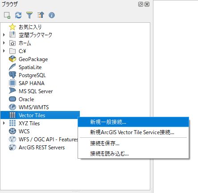Image resolution: width=198 pixels, height=193 pixels.
Task: Click the Oracle database icon
Action: click(x=12, y=99)
